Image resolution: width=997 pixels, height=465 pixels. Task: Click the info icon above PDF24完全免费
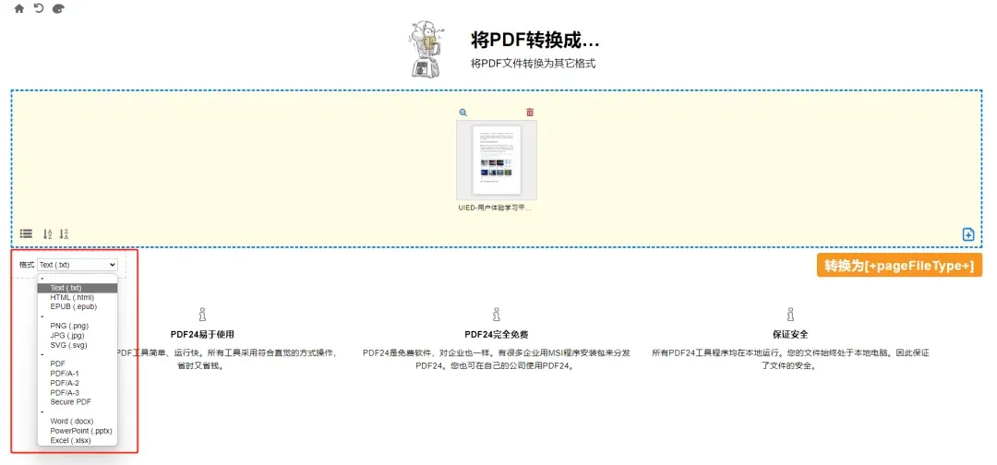pos(496,315)
